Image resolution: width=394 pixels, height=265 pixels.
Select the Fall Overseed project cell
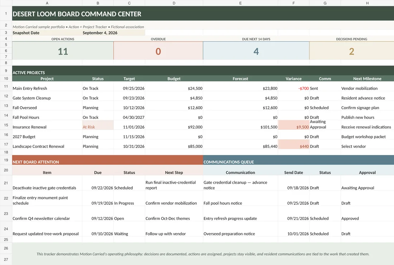click(x=47, y=106)
